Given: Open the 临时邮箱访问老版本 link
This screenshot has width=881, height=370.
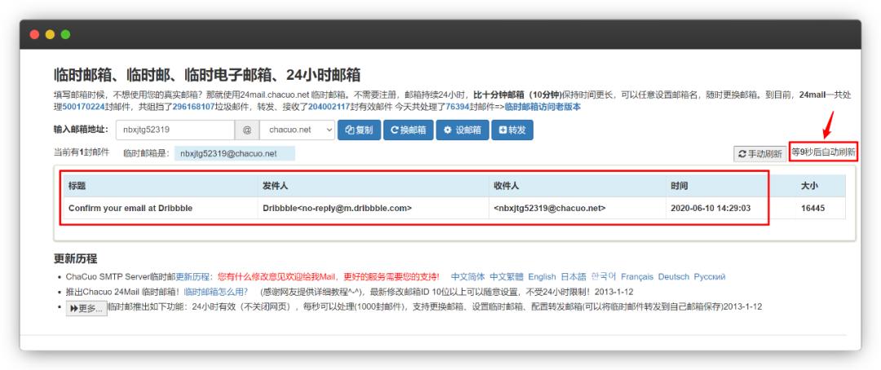Looking at the screenshot, I should (x=542, y=106).
